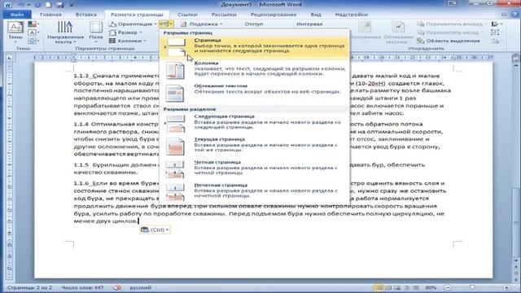Choose Text Wrapping (Обтекание текстом) break
The image size is (521, 293).
pyautogui.click(x=255, y=93)
